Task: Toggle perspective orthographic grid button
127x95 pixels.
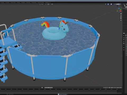Action: point(121,20)
